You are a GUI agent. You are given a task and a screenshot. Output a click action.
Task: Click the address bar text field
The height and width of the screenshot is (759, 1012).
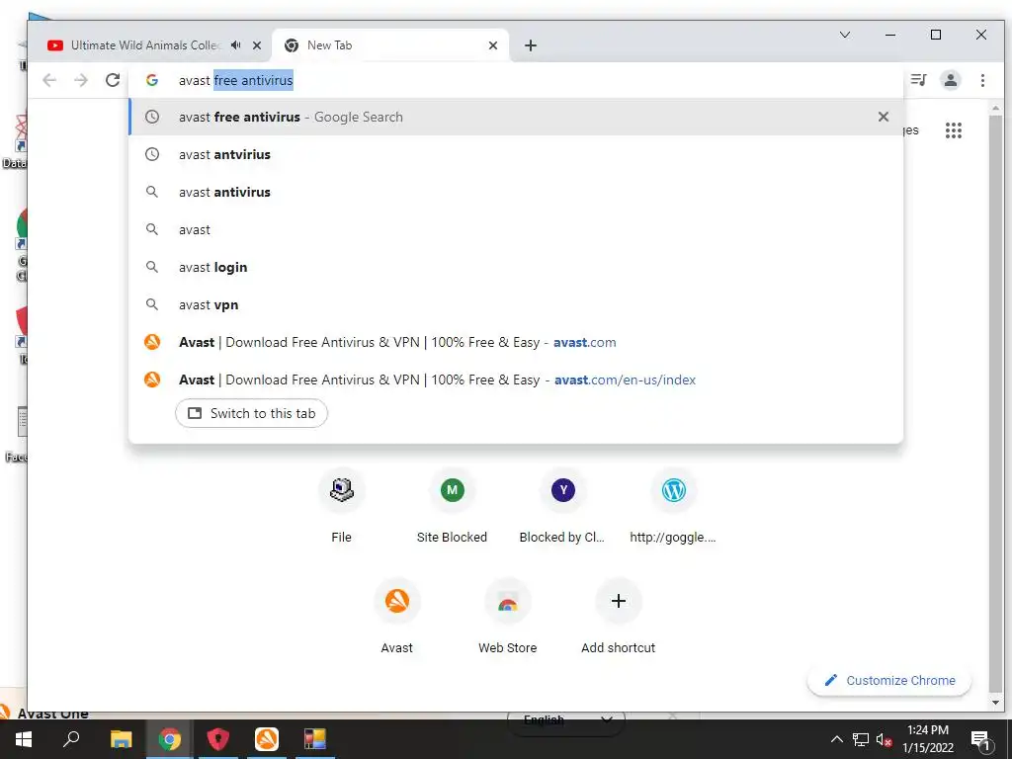516,80
